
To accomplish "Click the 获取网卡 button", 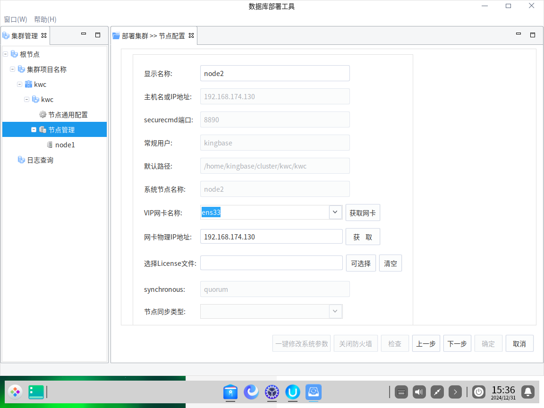I will [x=363, y=213].
